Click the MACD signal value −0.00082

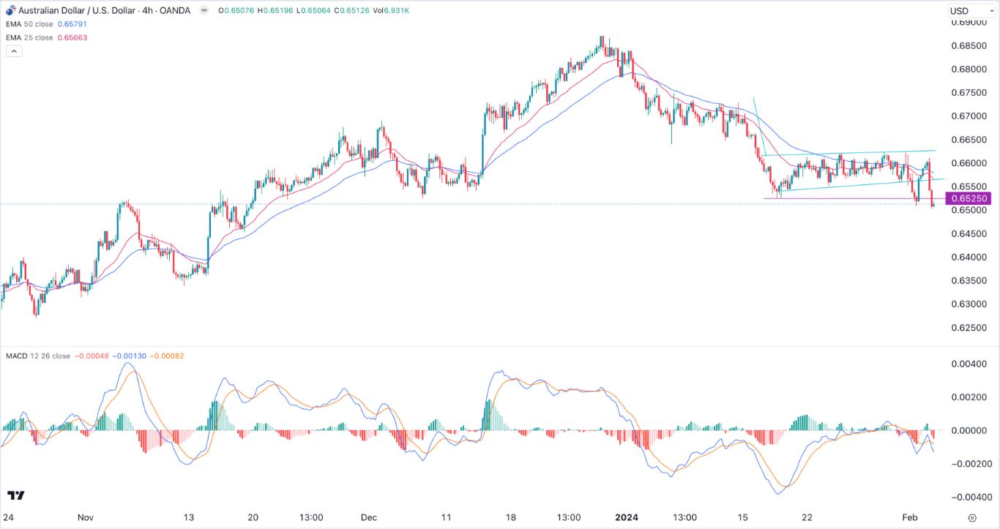(x=168, y=356)
